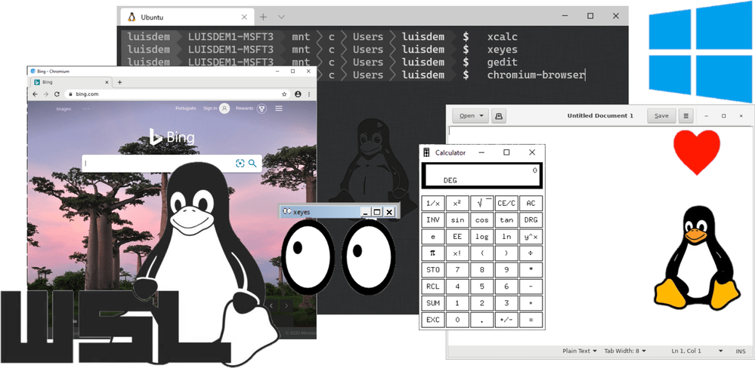Toggle the INV calculator key
Image resolution: width=755 pixels, height=368 pixels.
[x=433, y=220]
